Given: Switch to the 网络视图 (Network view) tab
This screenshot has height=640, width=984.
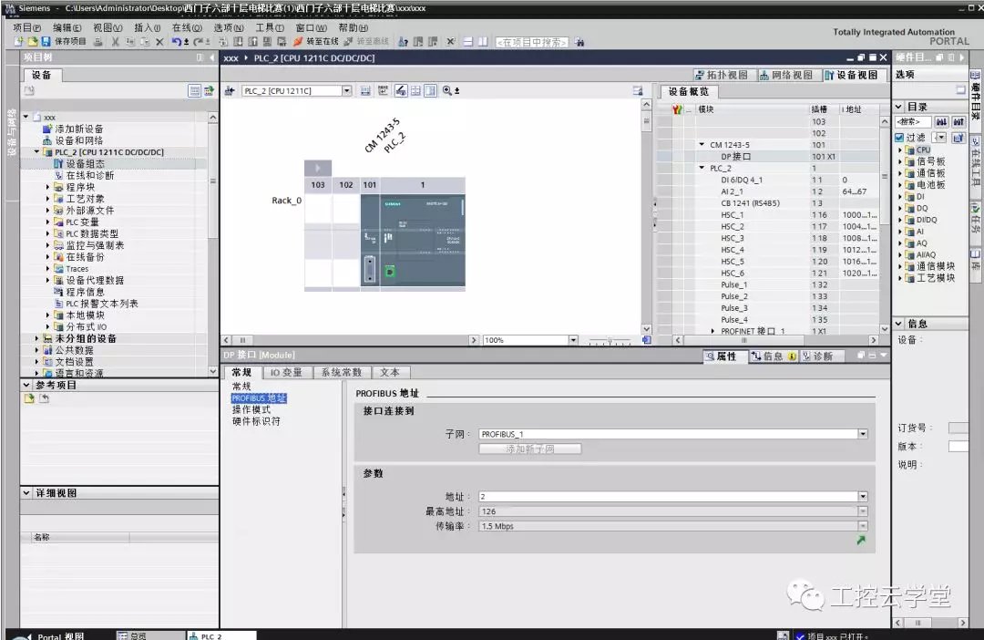Looking at the screenshot, I should pos(785,75).
